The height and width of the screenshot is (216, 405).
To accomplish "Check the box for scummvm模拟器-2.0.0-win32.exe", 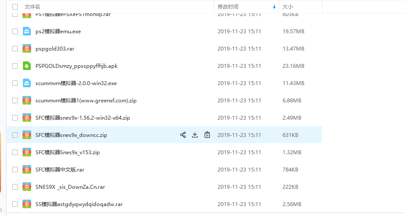I will [15, 83].
